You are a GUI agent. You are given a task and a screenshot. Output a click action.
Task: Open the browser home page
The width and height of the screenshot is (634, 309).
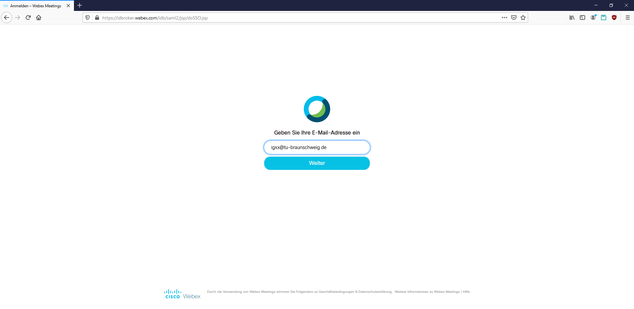(x=39, y=18)
